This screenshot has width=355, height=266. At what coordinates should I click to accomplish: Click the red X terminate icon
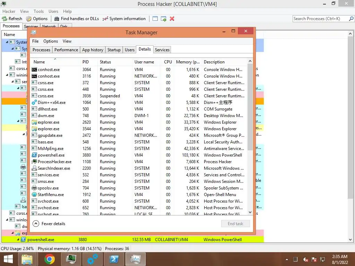(x=172, y=19)
